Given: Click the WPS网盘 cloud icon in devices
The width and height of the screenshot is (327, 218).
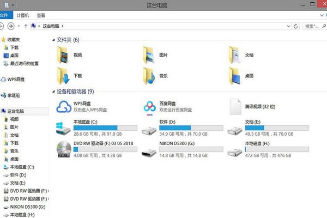Looking at the screenshot, I should click(x=64, y=107).
